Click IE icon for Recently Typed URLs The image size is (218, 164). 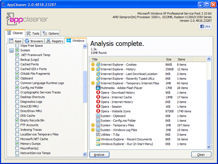click(x=98, y=79)
